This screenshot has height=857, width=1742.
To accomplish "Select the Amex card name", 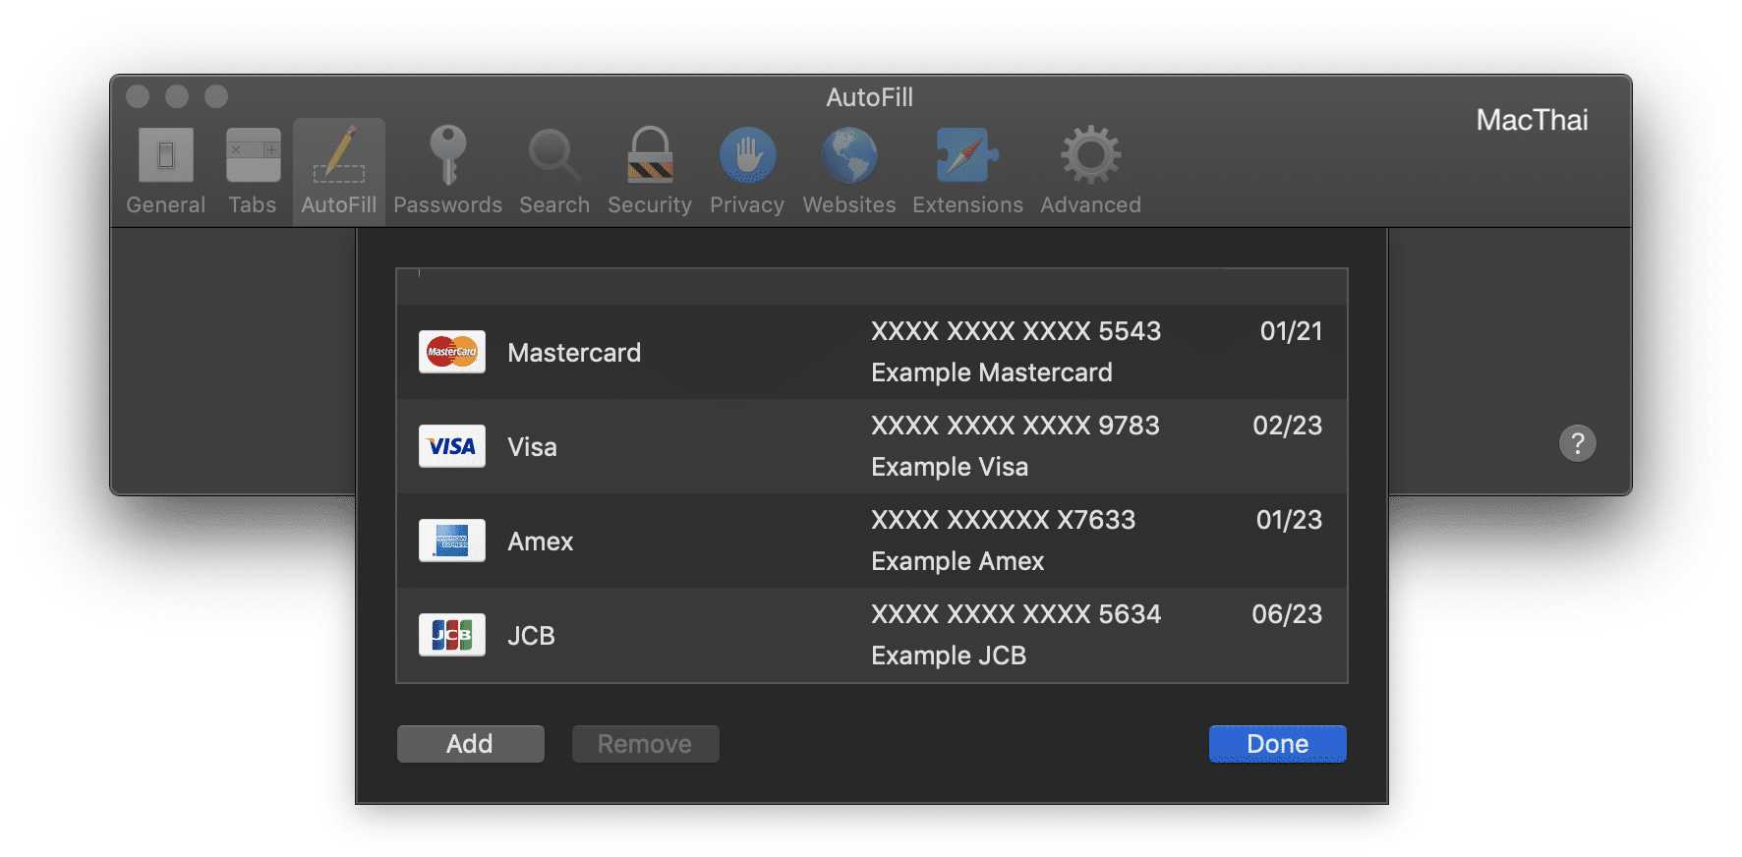I will click(540, 541).
